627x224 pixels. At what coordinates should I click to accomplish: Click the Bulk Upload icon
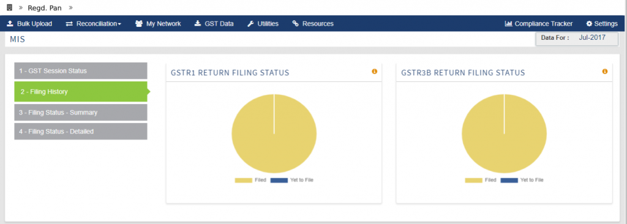tap(10, 24)
